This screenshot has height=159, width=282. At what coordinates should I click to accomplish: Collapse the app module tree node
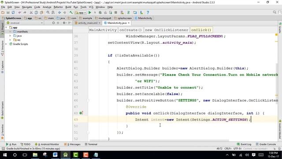click(7, 27)
